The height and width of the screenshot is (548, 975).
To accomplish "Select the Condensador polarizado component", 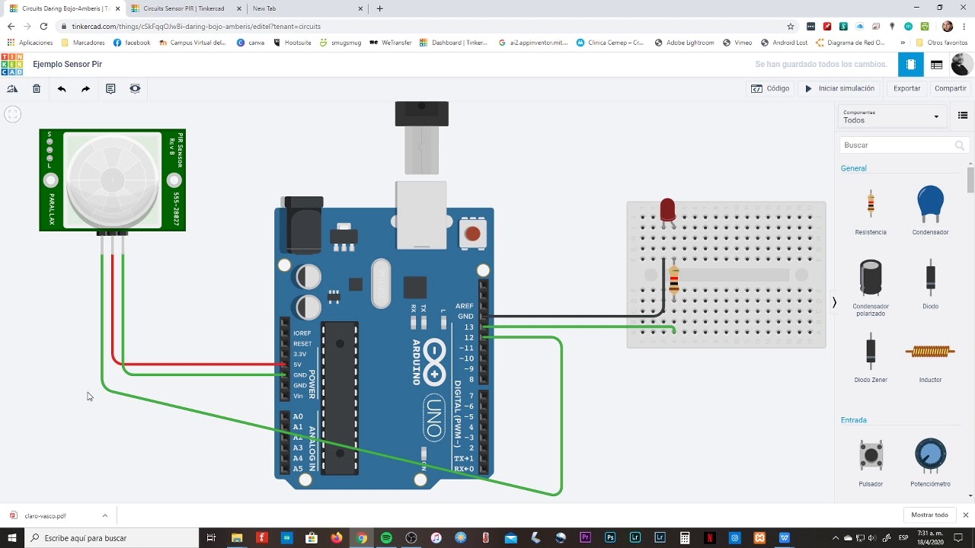I will [871, 288].
